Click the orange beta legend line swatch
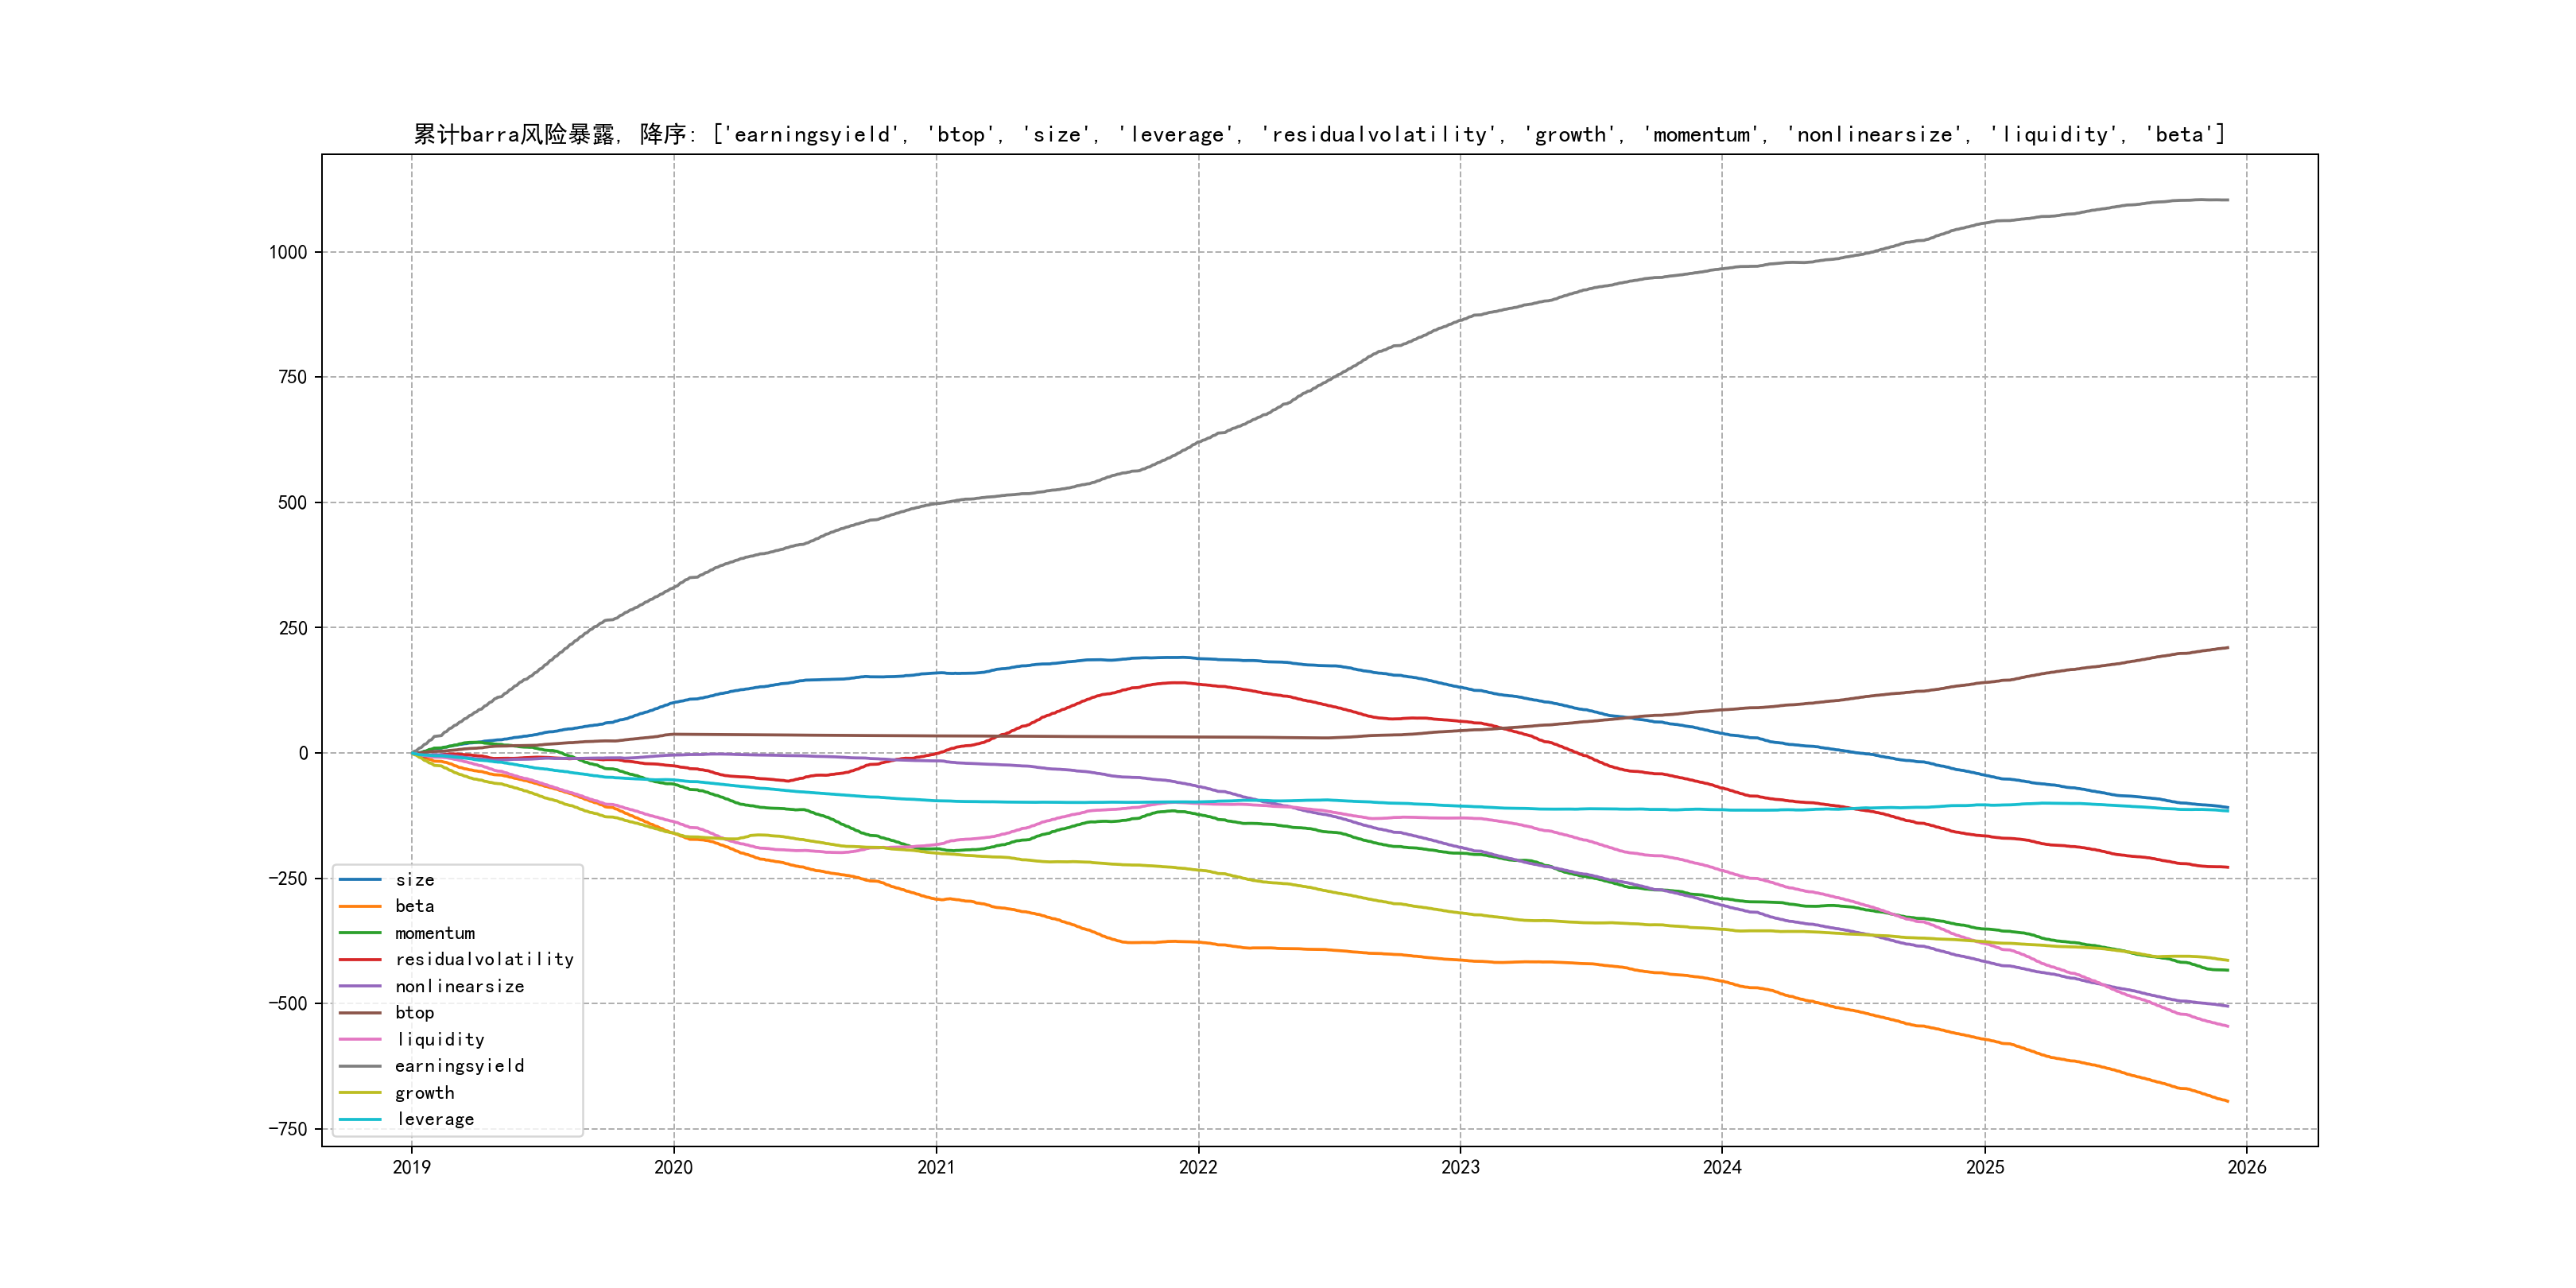Screen dimensions: 2576x1288 coord(360,906)
